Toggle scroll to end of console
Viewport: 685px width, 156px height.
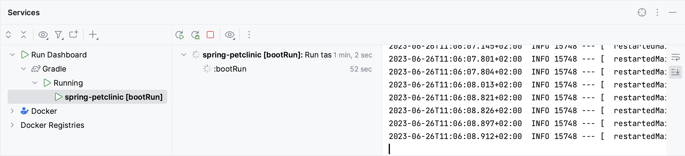point(675,72)
